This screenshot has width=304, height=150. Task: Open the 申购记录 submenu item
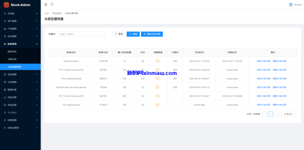coord(12,59)
